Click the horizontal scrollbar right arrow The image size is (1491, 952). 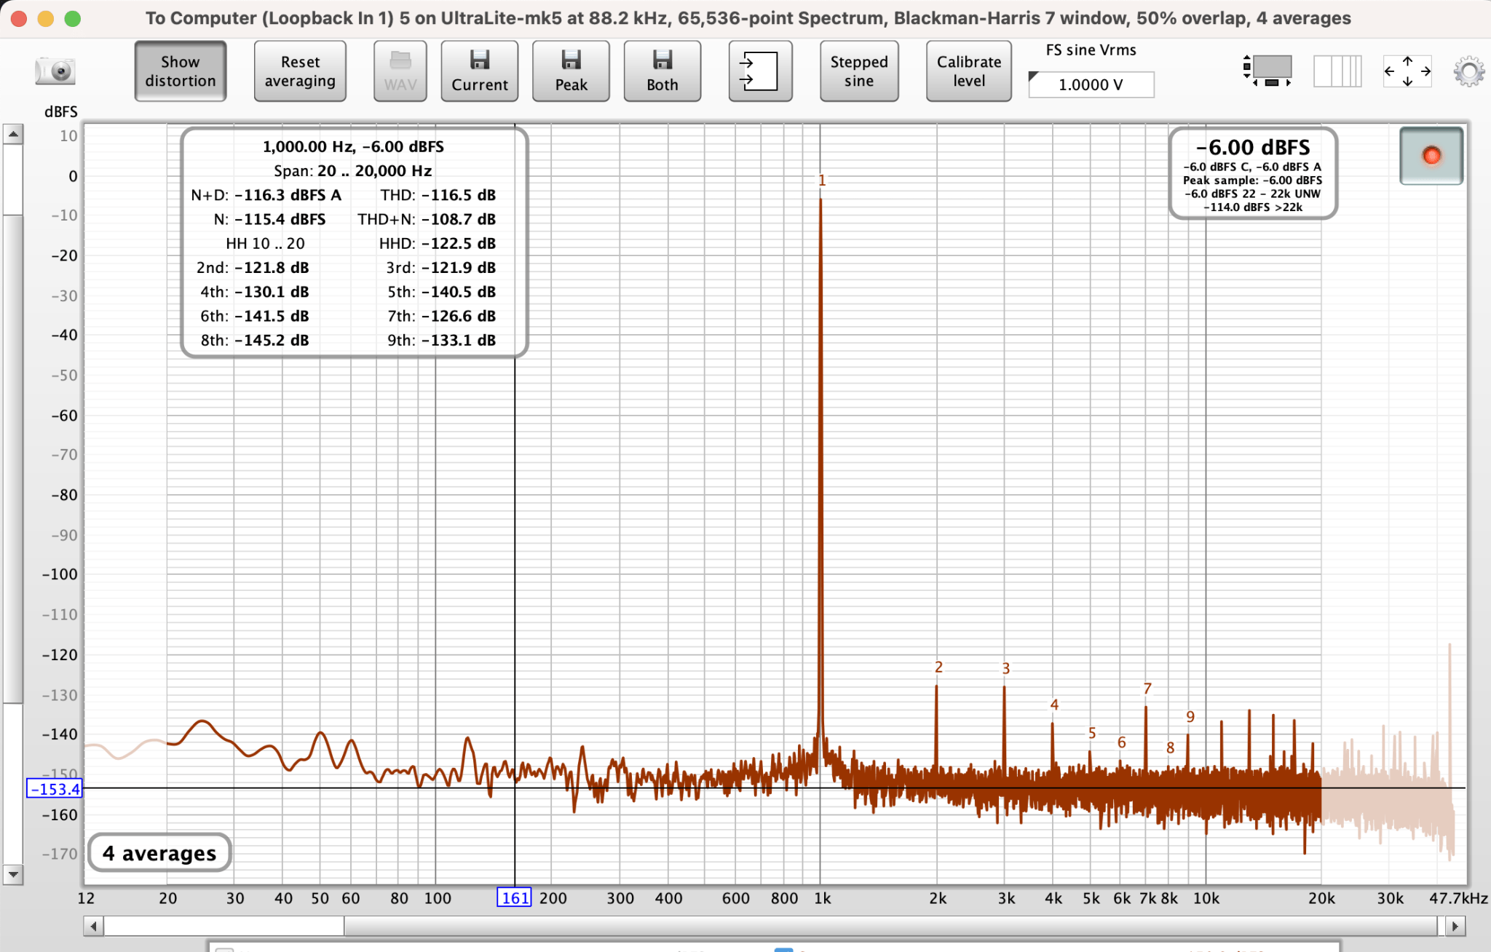1455,926
